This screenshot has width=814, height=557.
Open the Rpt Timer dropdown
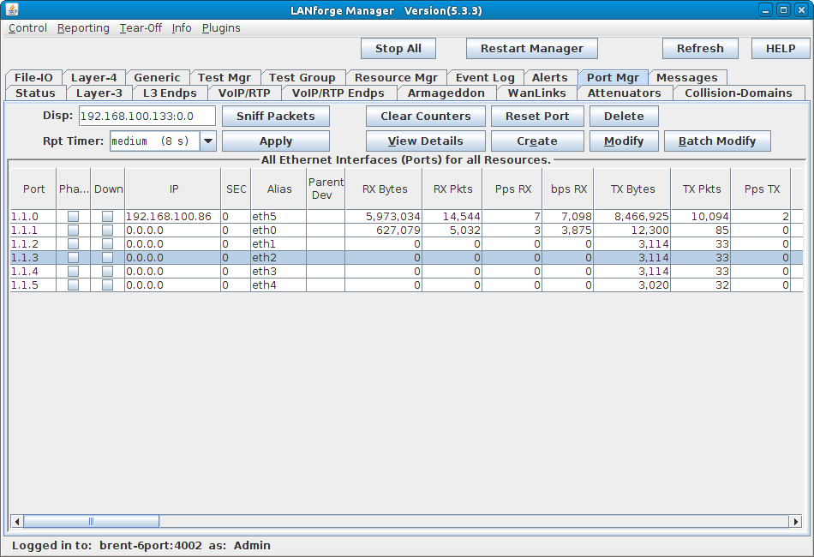click(207, 141)
